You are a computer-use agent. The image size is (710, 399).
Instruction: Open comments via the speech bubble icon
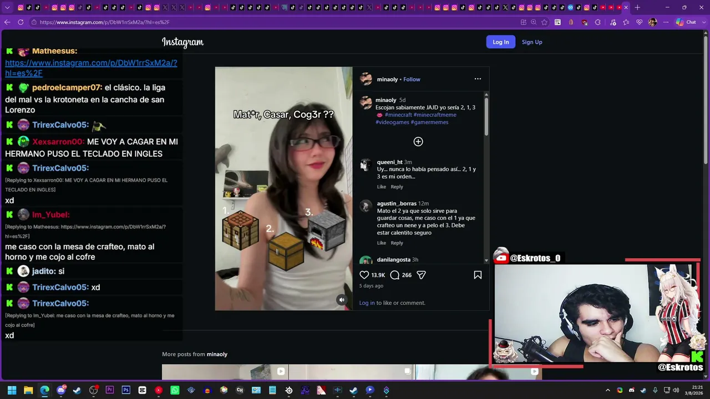[x=394, y=275]
